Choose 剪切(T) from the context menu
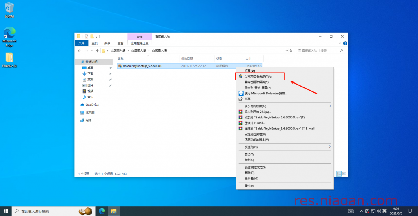418x216 pixels. 285,154
